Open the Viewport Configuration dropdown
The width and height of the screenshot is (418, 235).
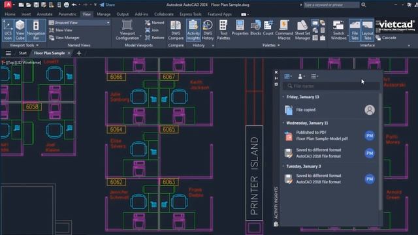click(127, 30)
